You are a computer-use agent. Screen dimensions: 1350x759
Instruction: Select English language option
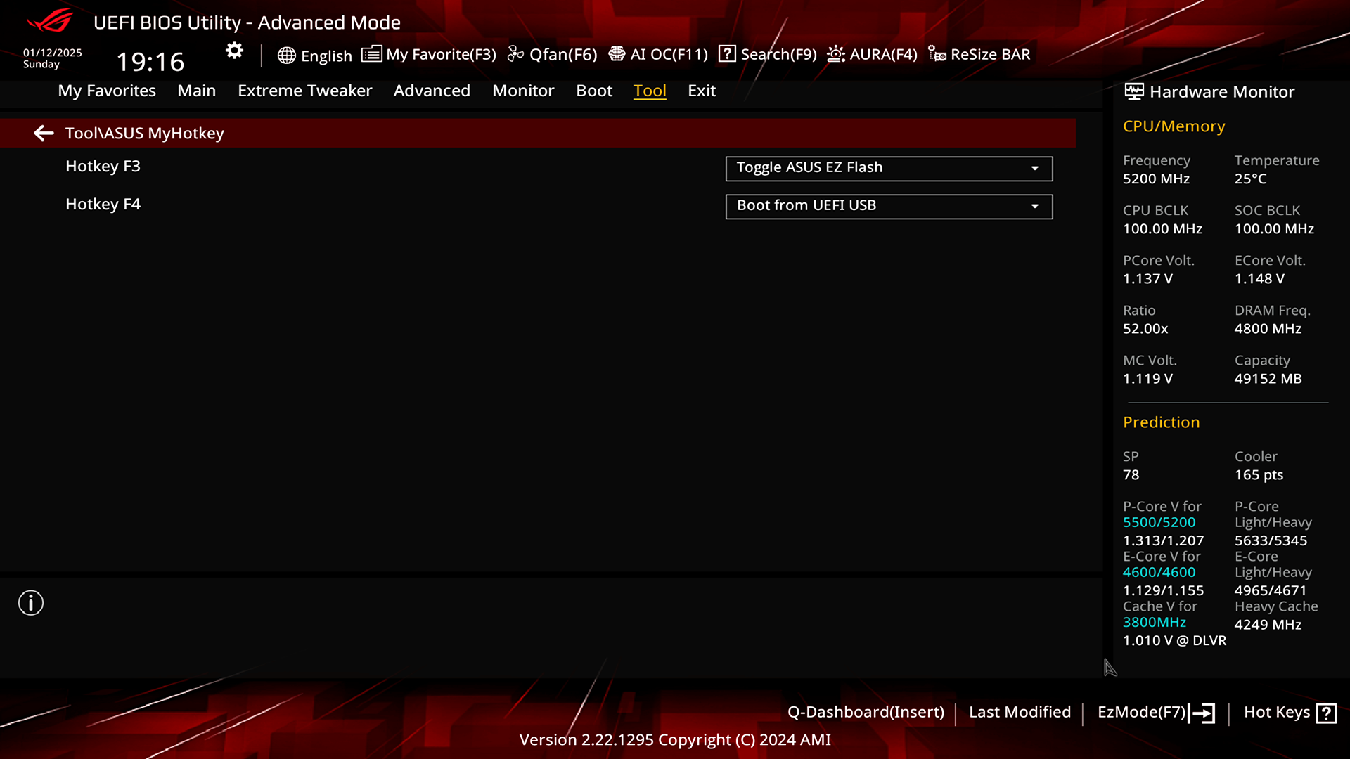(315, 53)
